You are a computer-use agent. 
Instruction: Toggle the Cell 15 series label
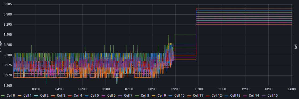tap(273, 95)
